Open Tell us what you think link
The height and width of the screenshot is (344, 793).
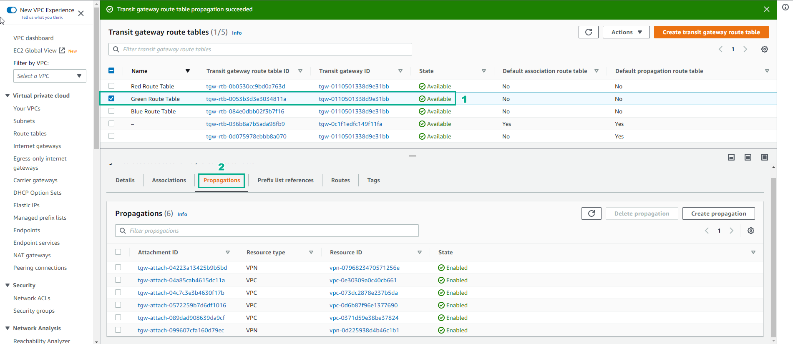42,18
